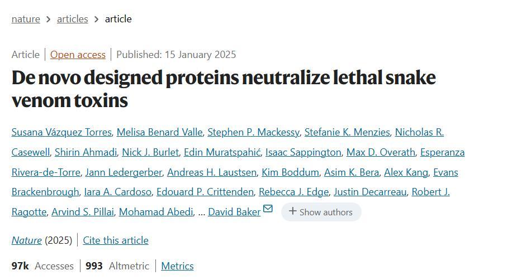The height and width of the screenshot is (280, 512).
Task: View author Stephen P. Mackessy
Action: [253, 132]
